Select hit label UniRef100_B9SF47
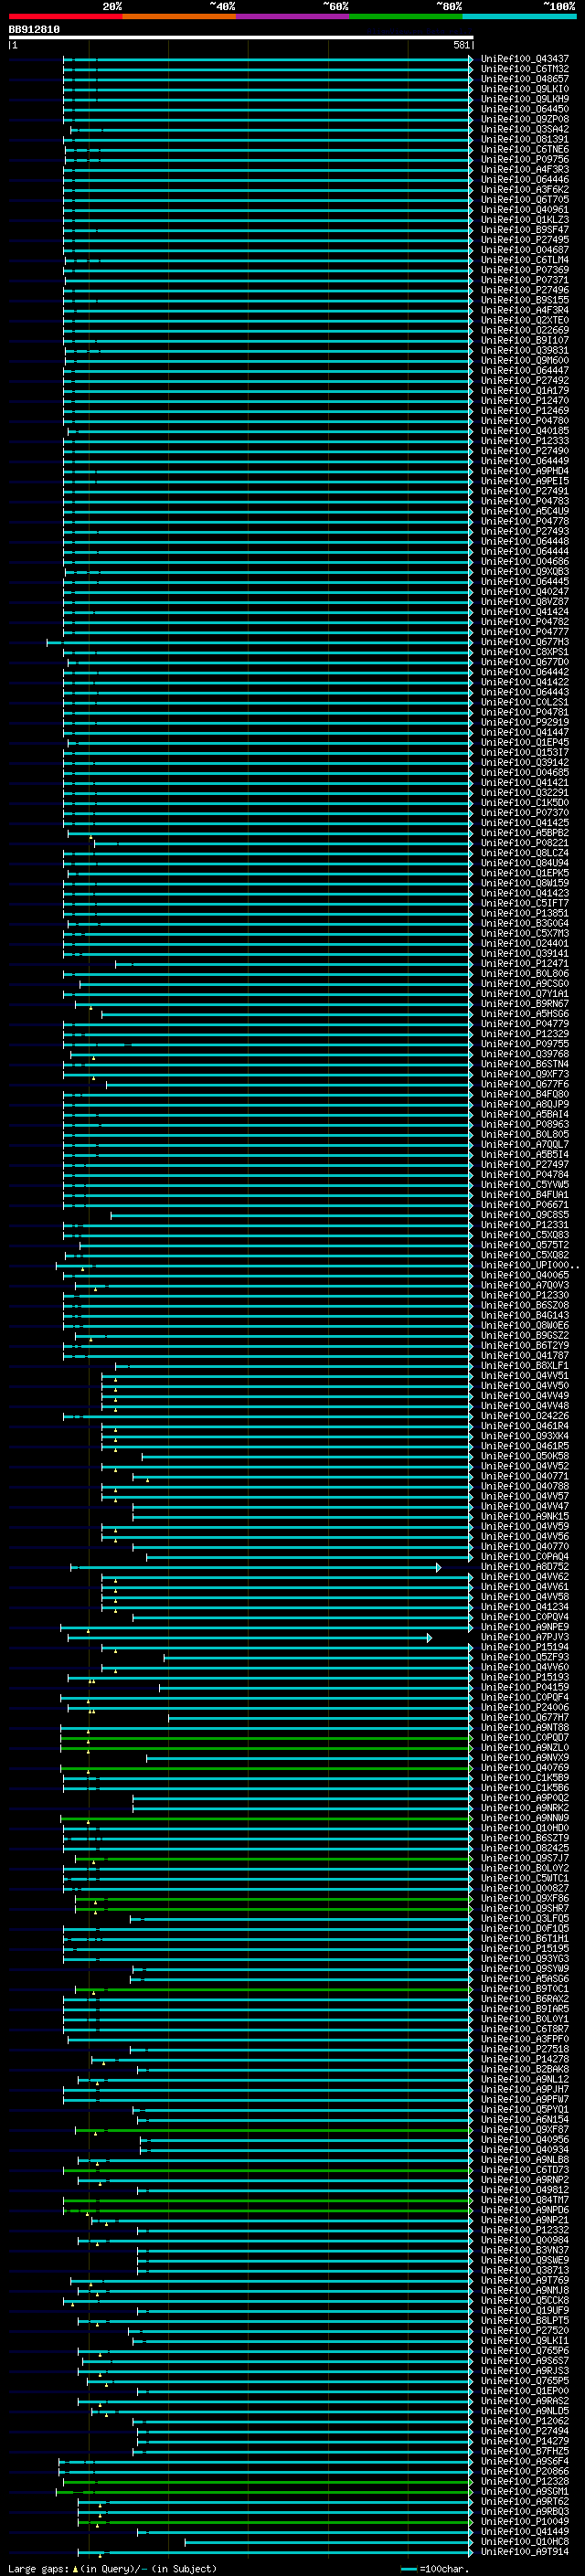The height and width of the screenshot is (2576, 585). pyautogui.click(x=525, y=230)
